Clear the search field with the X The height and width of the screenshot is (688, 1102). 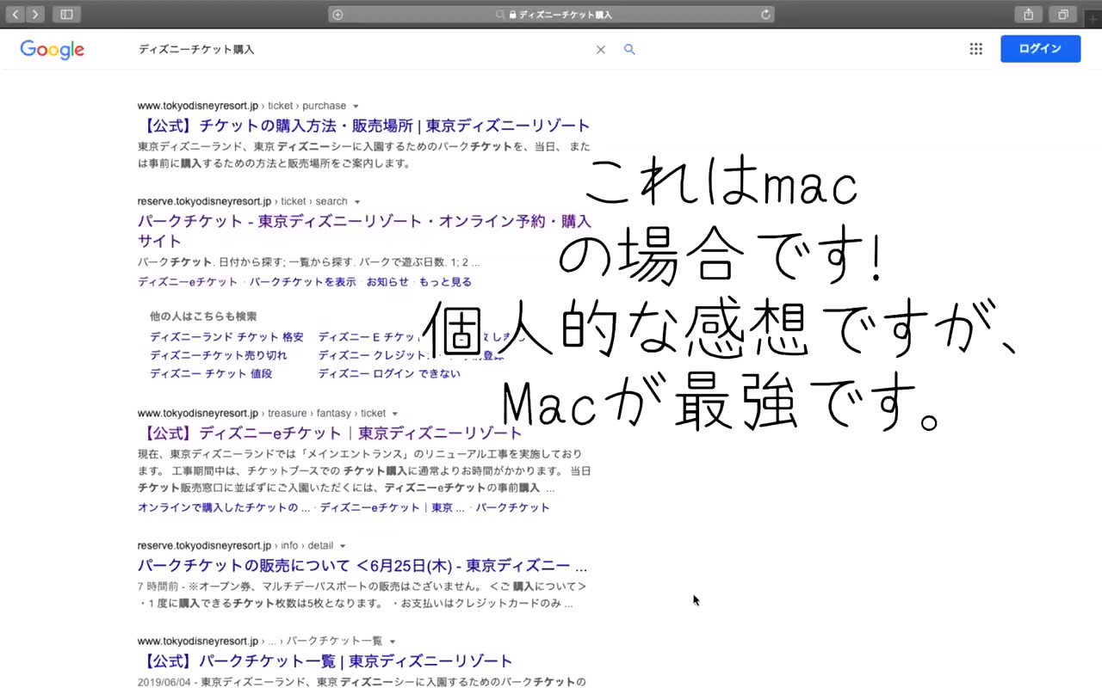coord(601,50)
